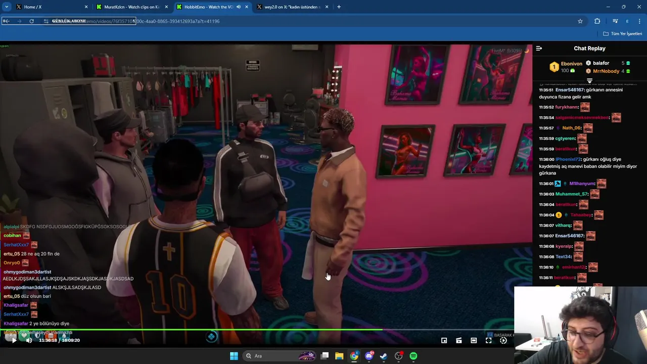Open the browser profile avatar
The height and width of the screenshot is (364, 647).
click(627, 21)
